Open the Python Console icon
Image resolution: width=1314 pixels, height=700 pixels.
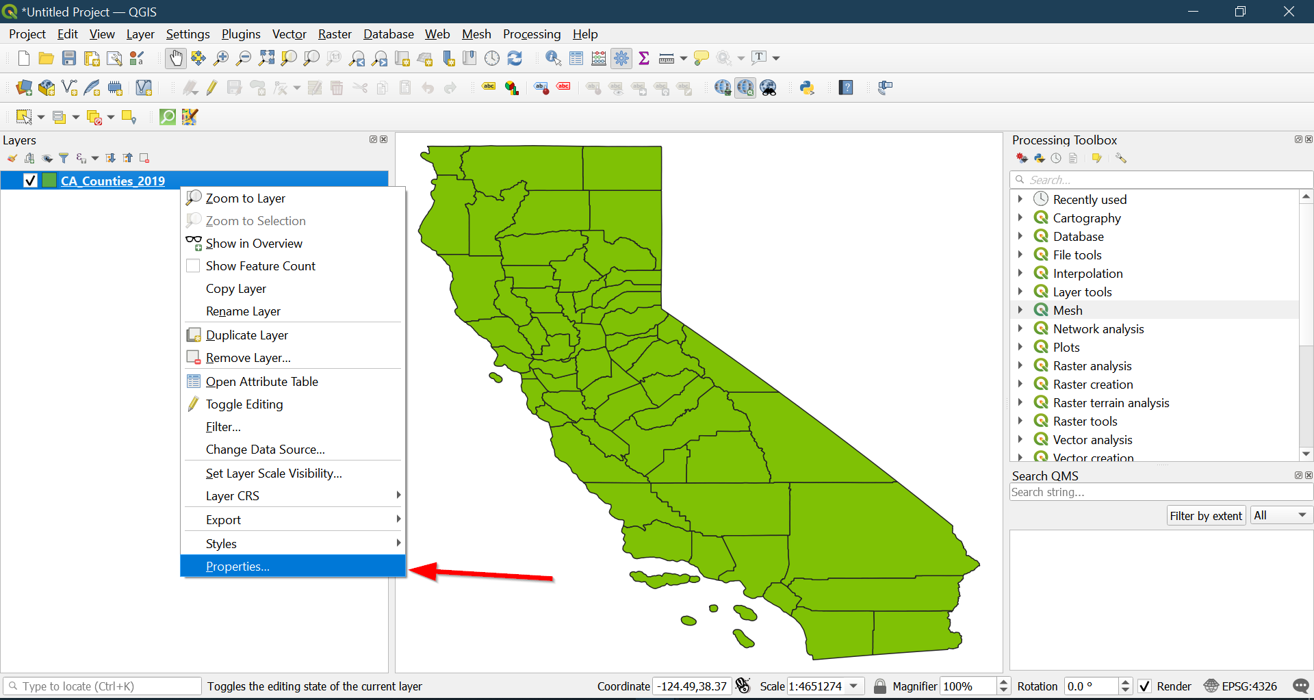click(807, 88)
